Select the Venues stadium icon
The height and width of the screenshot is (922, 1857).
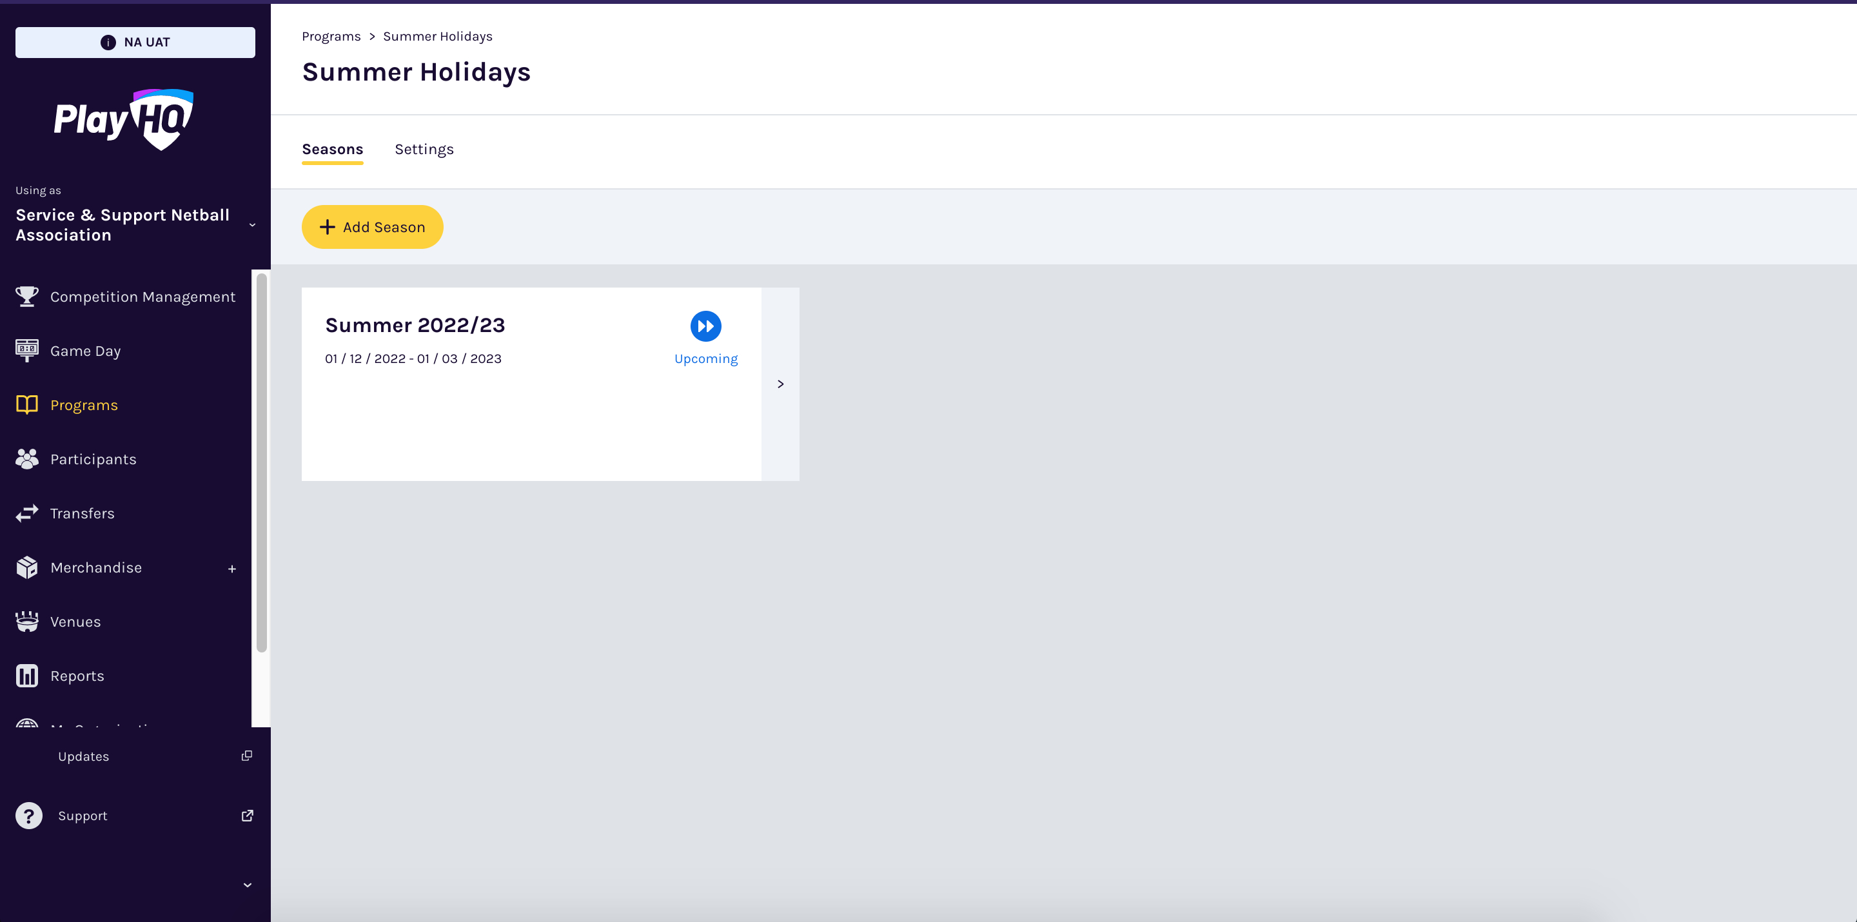tap(26, 622)
